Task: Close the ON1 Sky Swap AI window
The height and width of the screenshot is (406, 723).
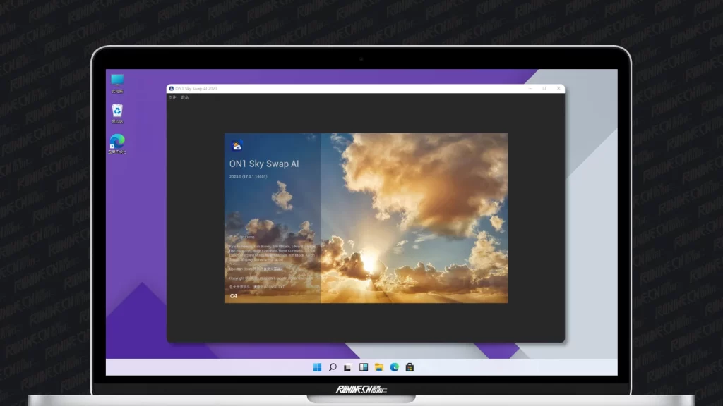Action: [x=558, y=89]
